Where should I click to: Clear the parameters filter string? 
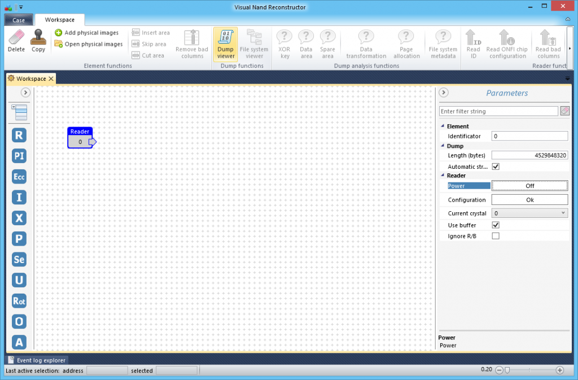(x=564, y=111)
